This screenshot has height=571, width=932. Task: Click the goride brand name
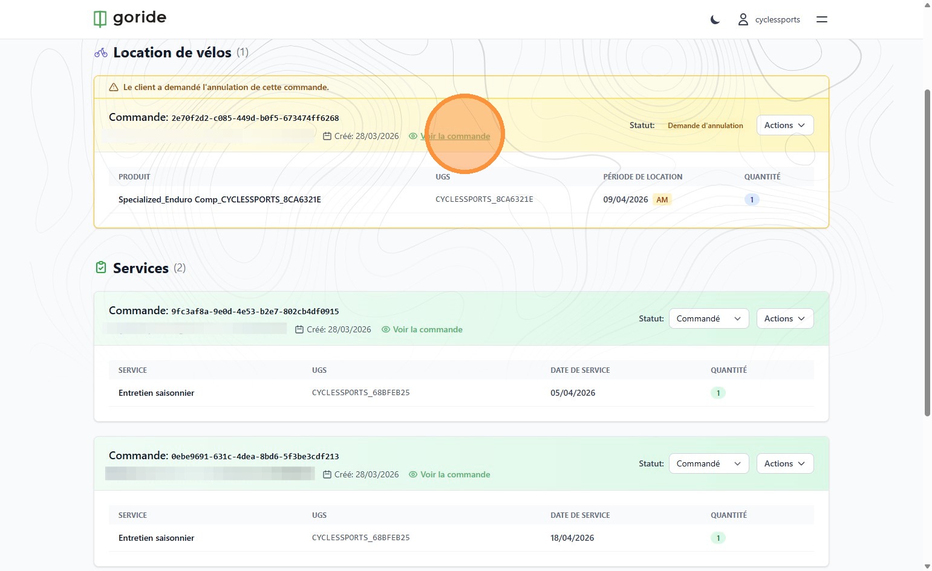click(x=140, y=18)
